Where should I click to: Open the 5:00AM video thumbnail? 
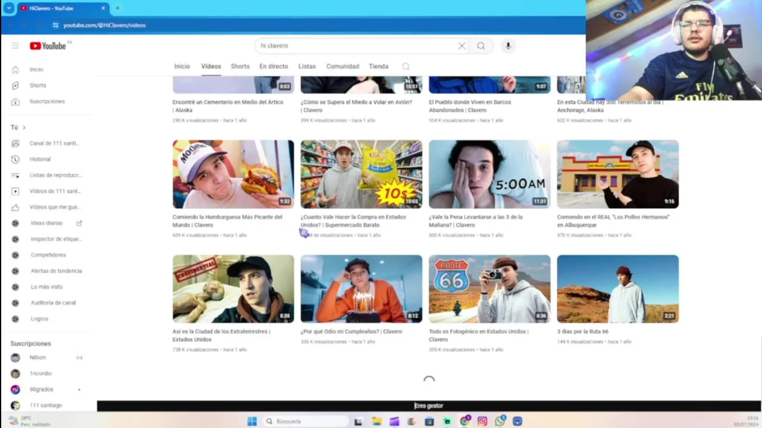489,174
